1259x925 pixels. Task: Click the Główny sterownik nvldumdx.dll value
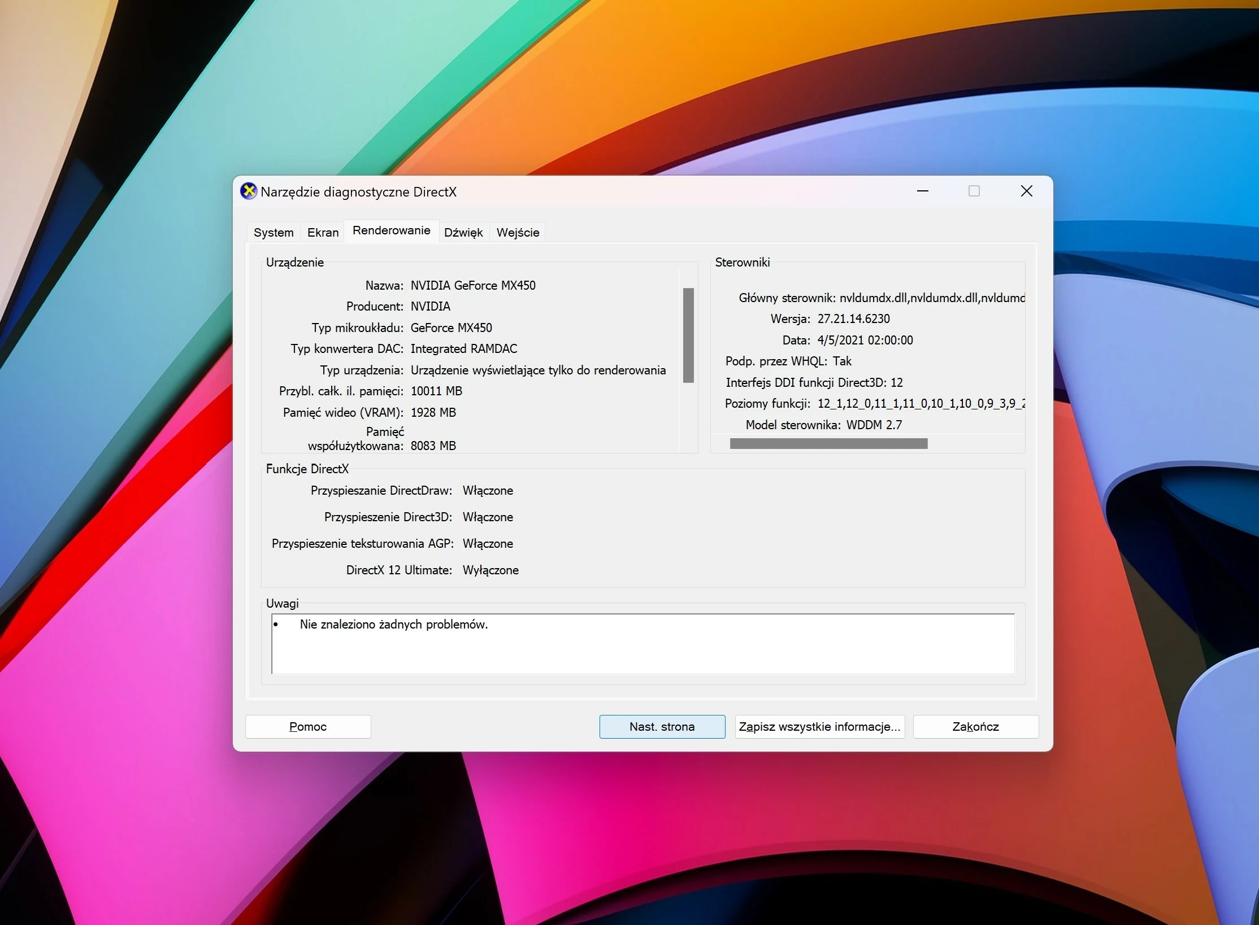click(x=932, y=298)
